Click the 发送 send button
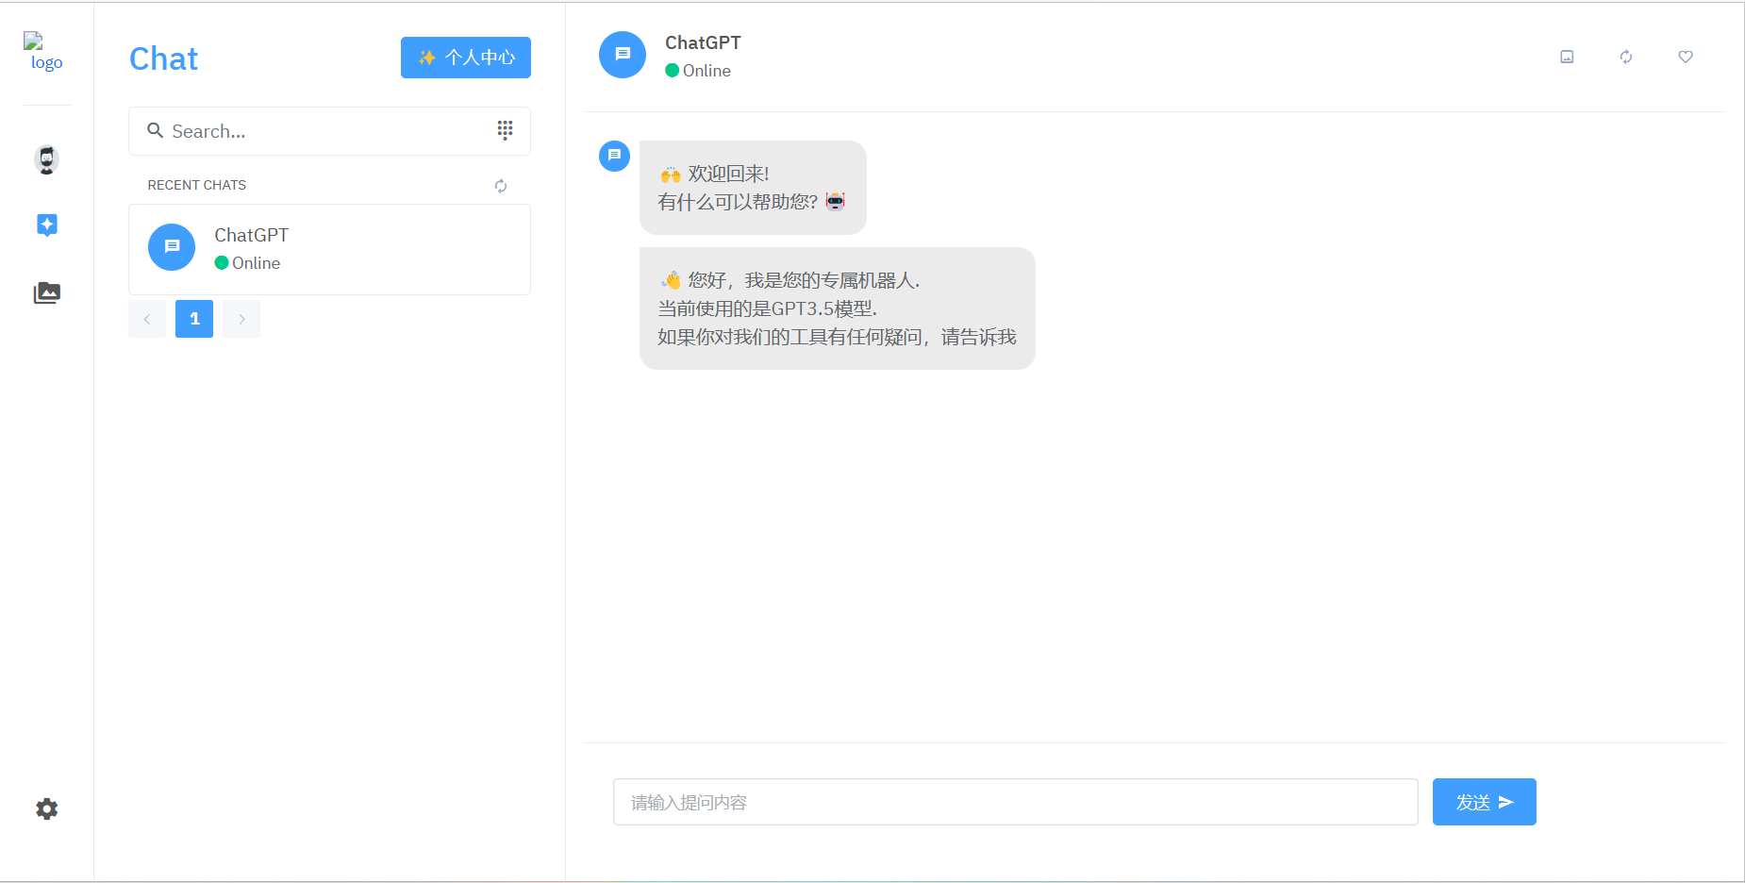The image size is (1745, 883). pyautogui.click(x=1485, y=802)
